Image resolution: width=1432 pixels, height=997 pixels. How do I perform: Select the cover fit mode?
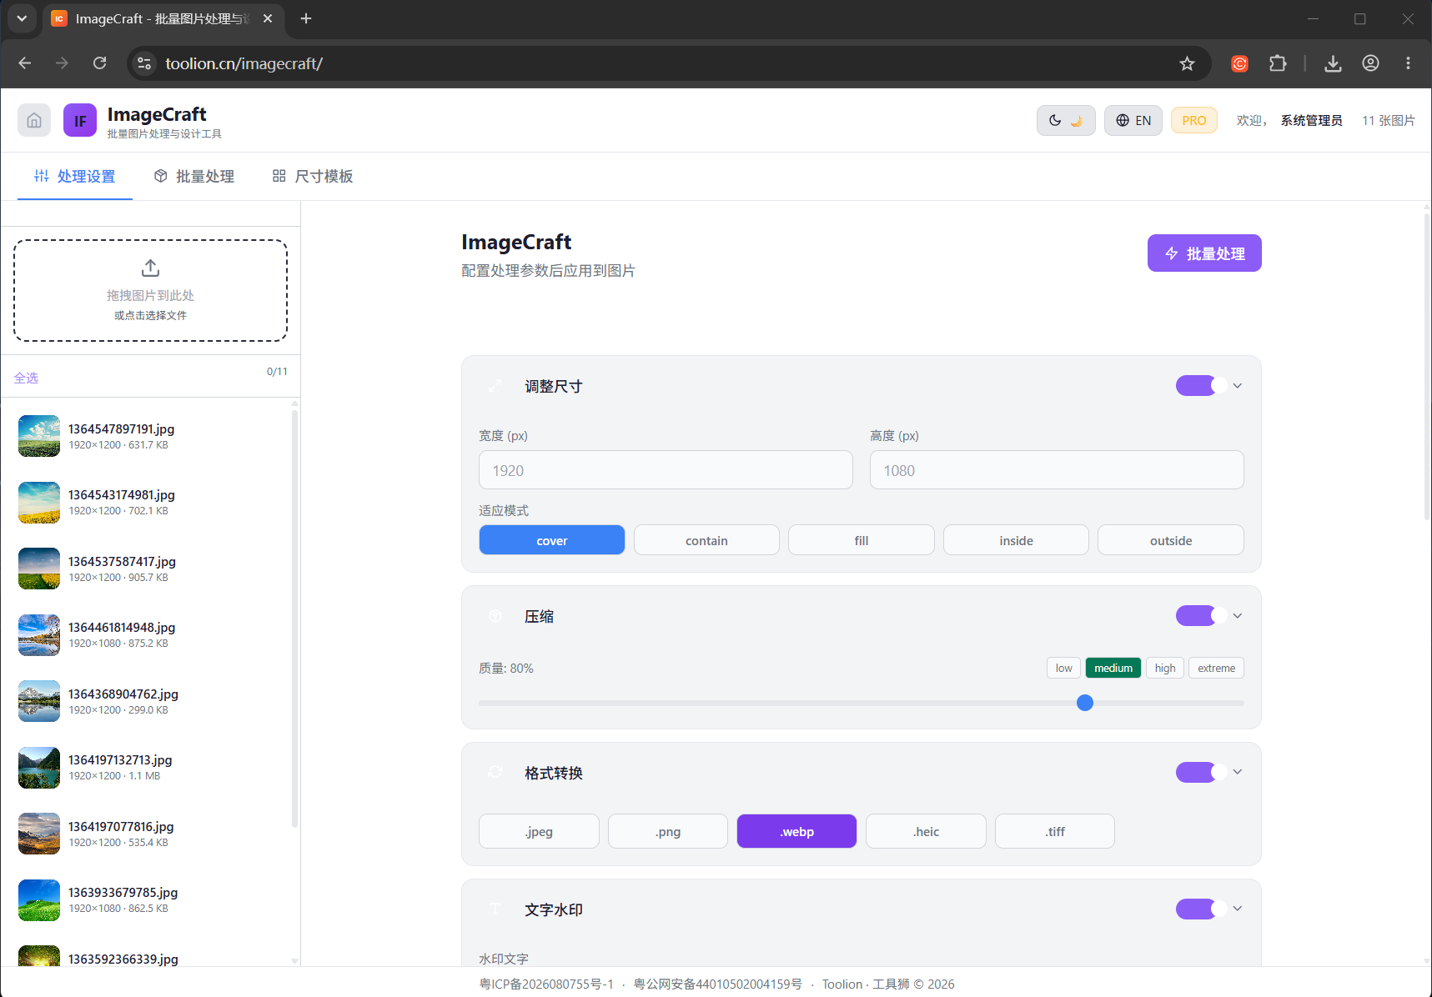552,540
